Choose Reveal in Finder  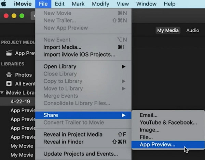(x=83, y=142)
